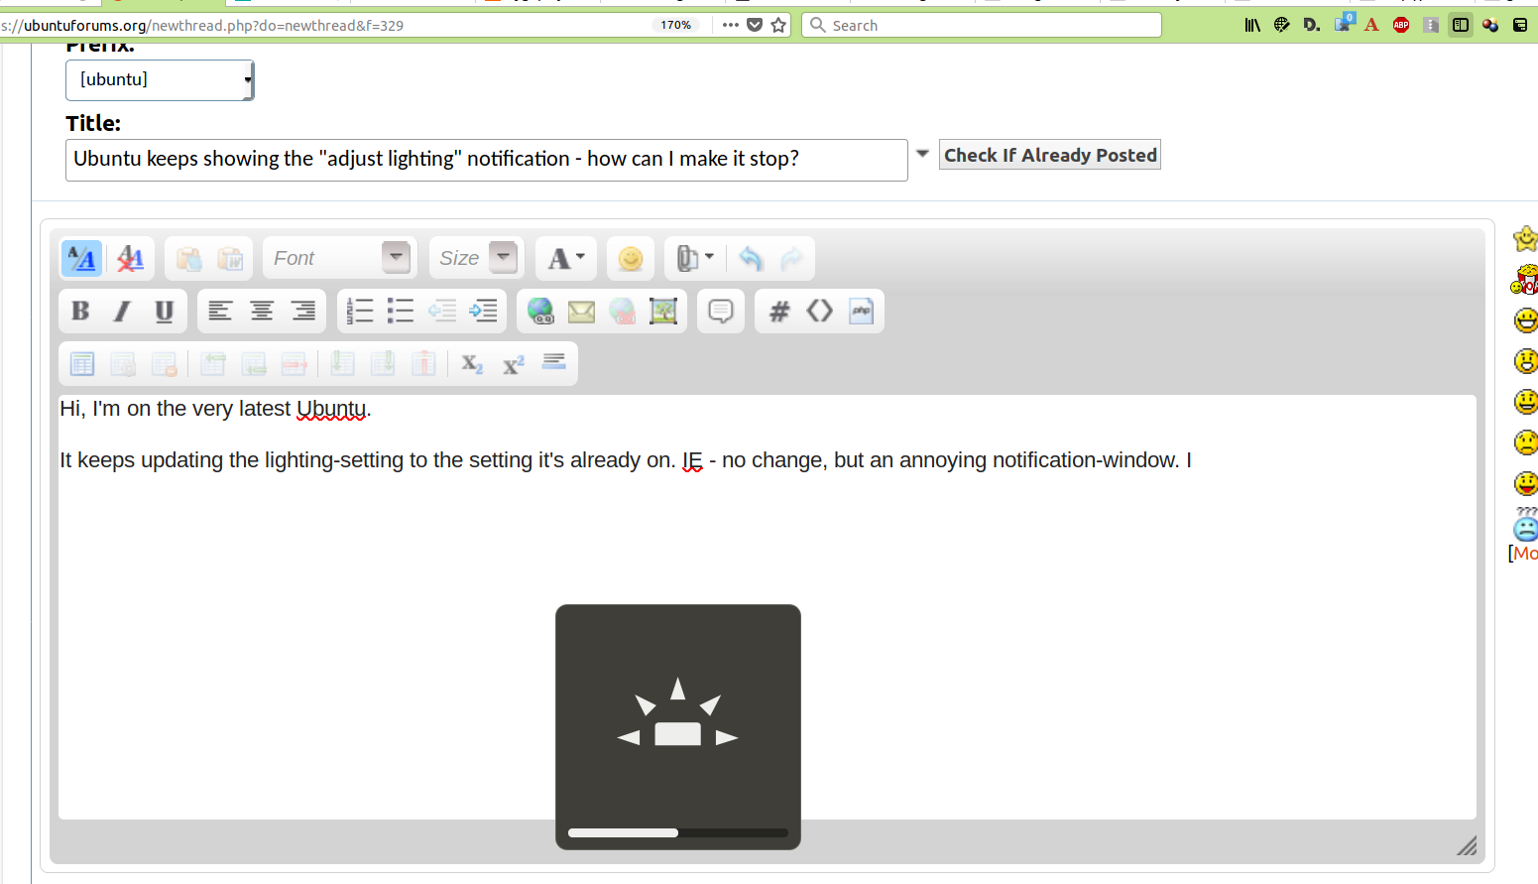Open the Size dropdown
The image size is (1538, 884).
pyautogui.click(x=477, y=258)
